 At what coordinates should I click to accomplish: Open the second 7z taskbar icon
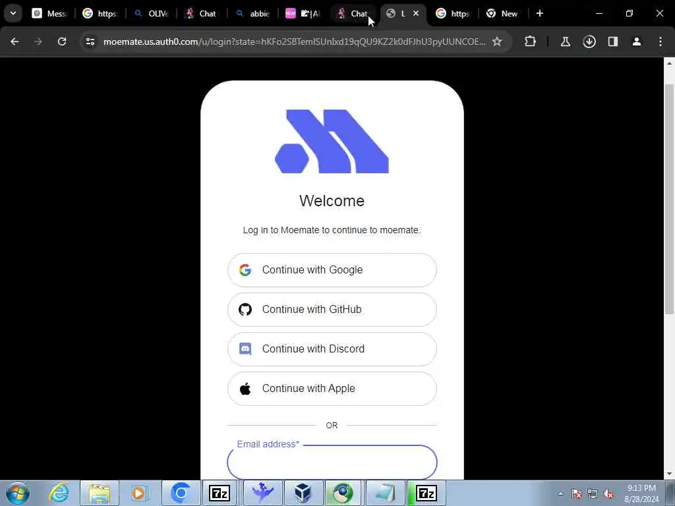(x=426, y=493)
